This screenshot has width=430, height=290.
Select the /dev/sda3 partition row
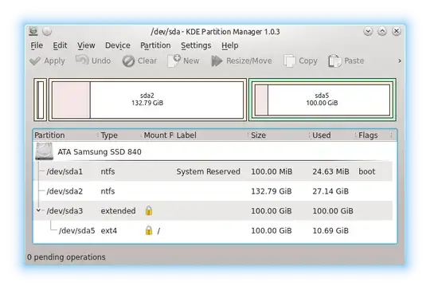point(213,210)
